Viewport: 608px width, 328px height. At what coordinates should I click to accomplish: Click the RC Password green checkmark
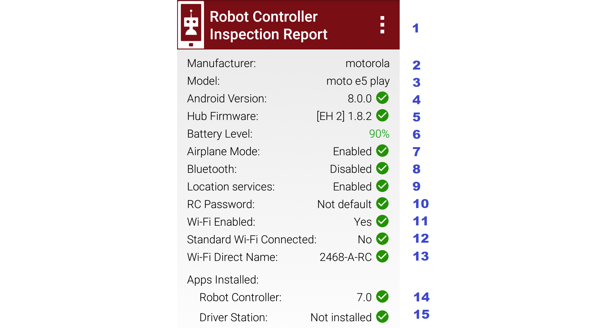tap(382, 204)
